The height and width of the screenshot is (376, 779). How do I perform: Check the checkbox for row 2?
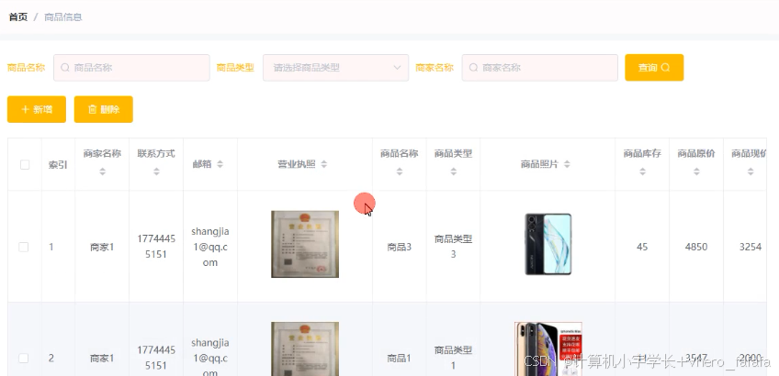[23, 359]
